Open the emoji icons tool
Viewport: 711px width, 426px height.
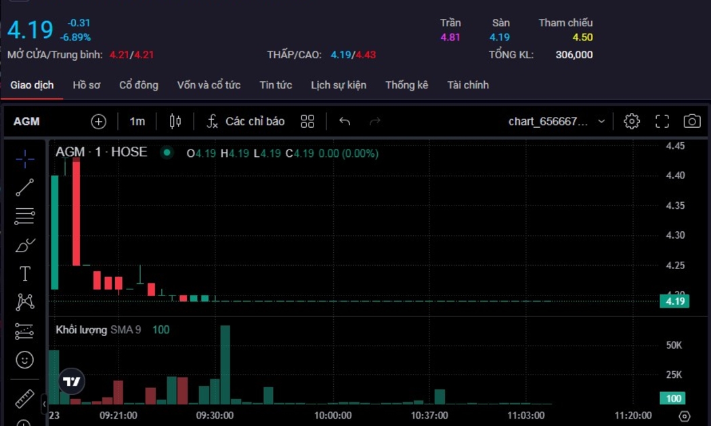point(25,360)
